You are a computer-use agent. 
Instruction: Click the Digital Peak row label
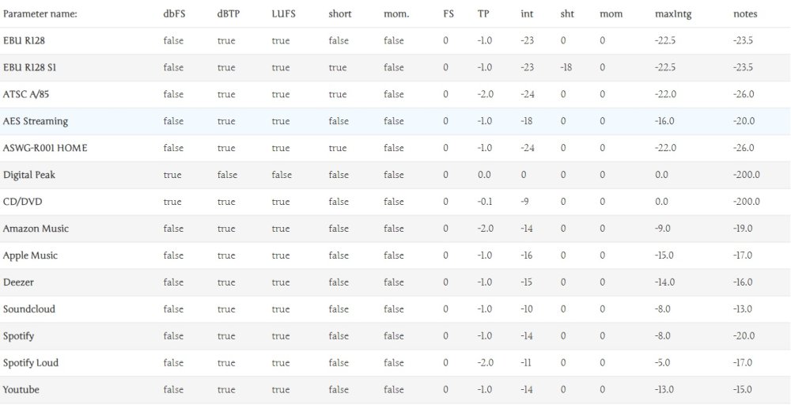tap(28, 175)
